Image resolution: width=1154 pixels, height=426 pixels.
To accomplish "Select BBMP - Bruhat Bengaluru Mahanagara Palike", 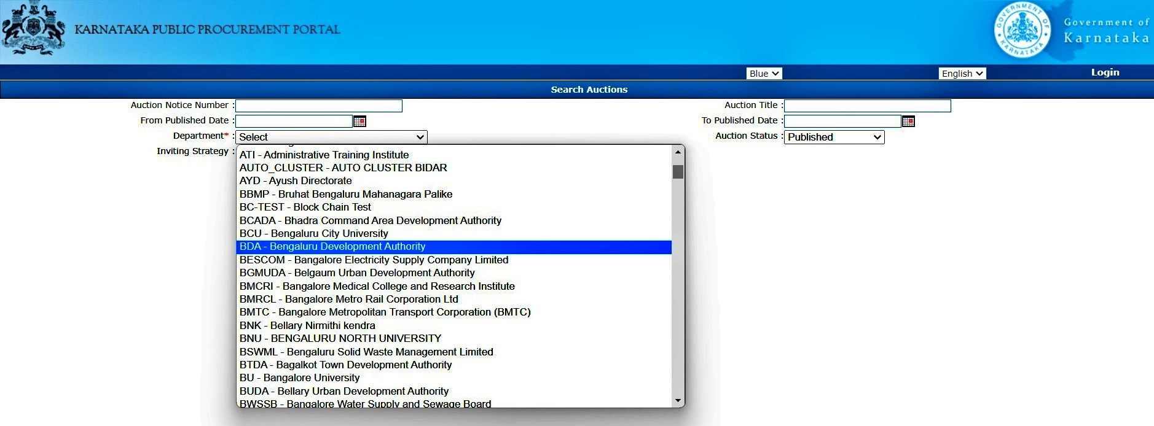I will coord(454,194).
